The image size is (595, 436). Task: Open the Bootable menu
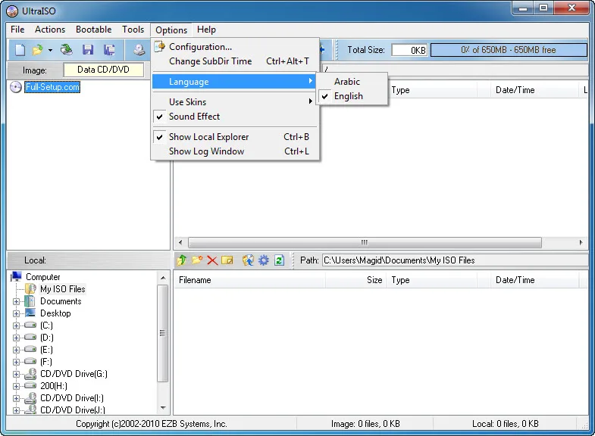tap(93, 30)
